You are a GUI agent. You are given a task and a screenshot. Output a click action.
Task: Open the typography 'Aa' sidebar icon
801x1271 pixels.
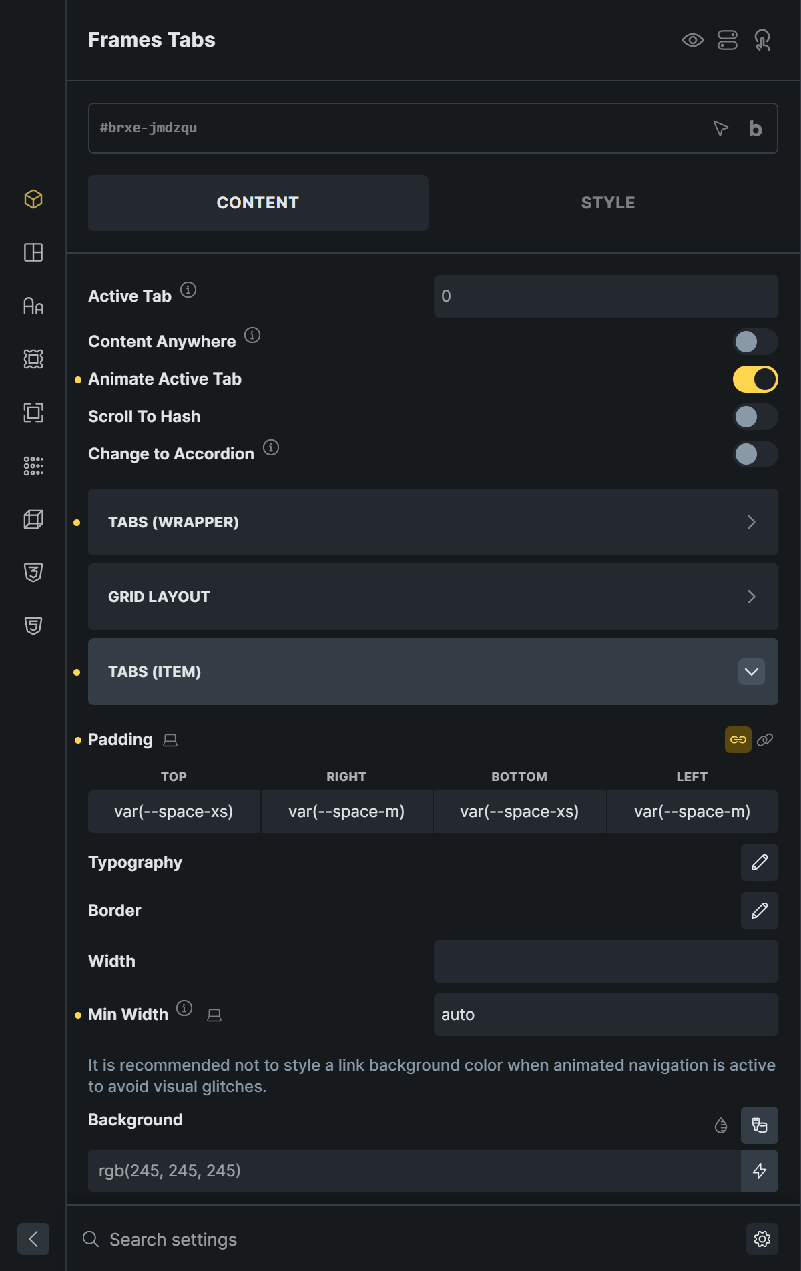33,306
